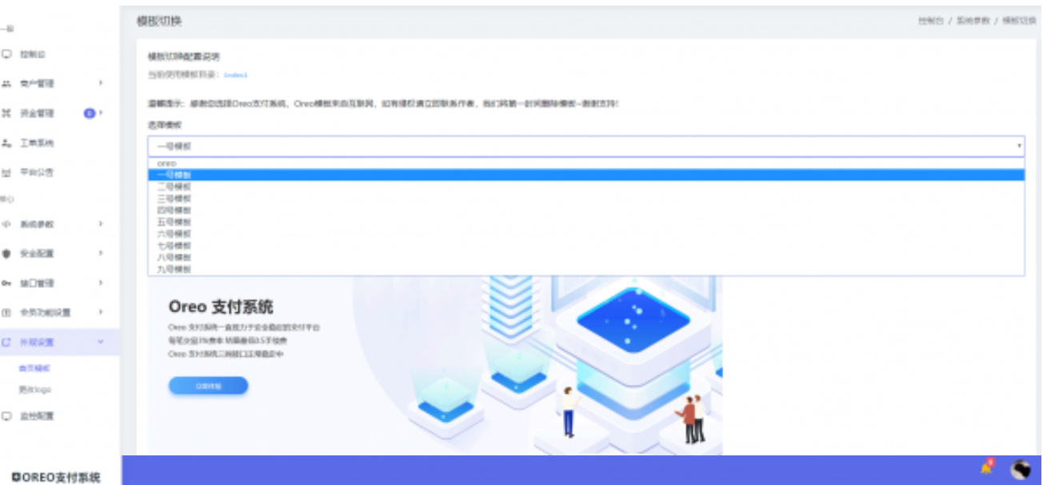The height and width of the screenshot is (485, 1043).
Task: Click the 工单系统 sidebar icon
Action: pyautogui.click(x=7, y=142)
